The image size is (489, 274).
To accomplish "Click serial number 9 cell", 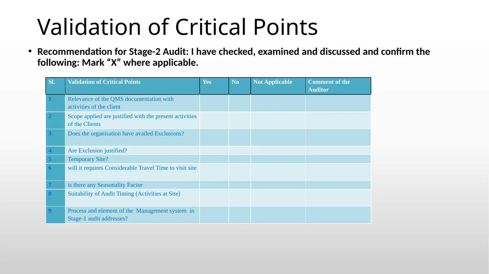I will coord(55,215).
